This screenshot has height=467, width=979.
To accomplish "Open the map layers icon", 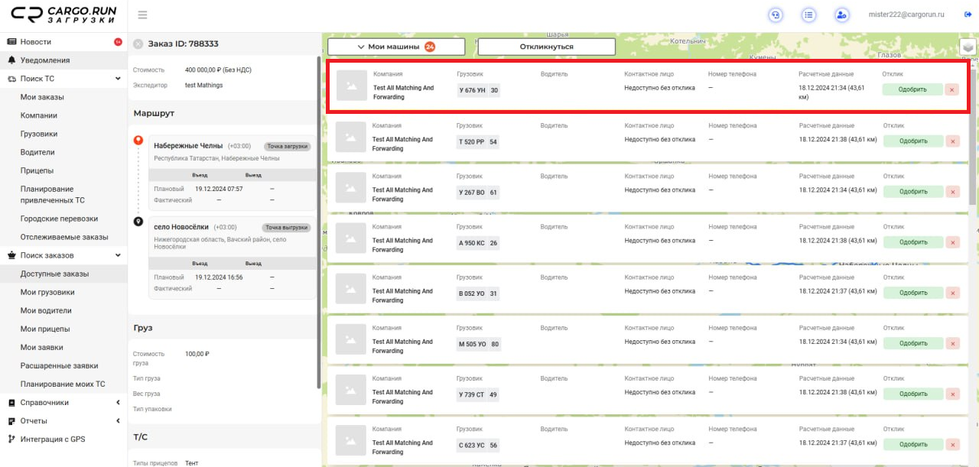I will (968, 47).
